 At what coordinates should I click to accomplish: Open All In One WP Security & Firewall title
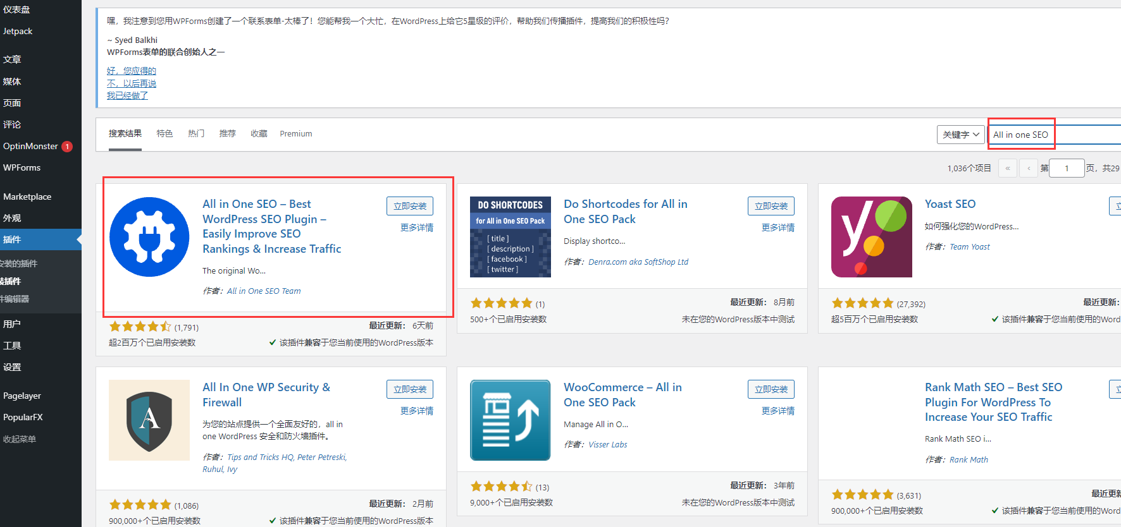(x=266, y=395)
